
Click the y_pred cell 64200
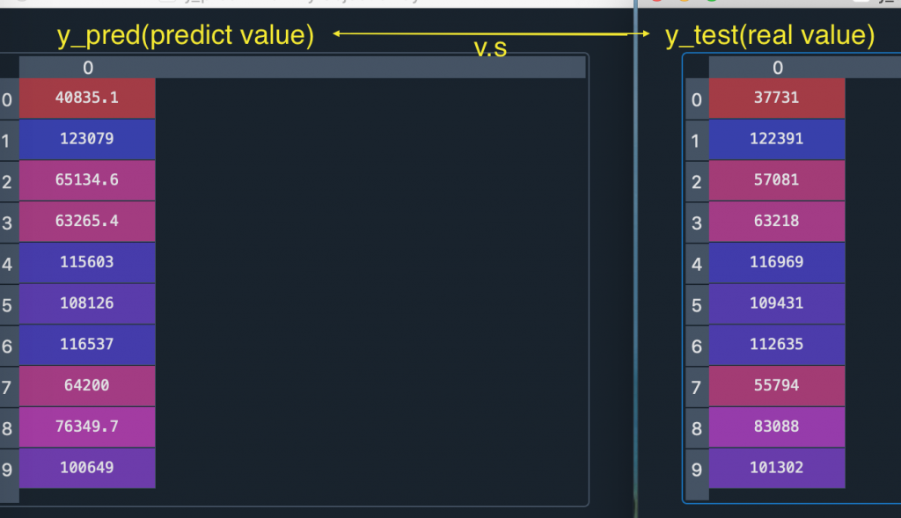87,385
